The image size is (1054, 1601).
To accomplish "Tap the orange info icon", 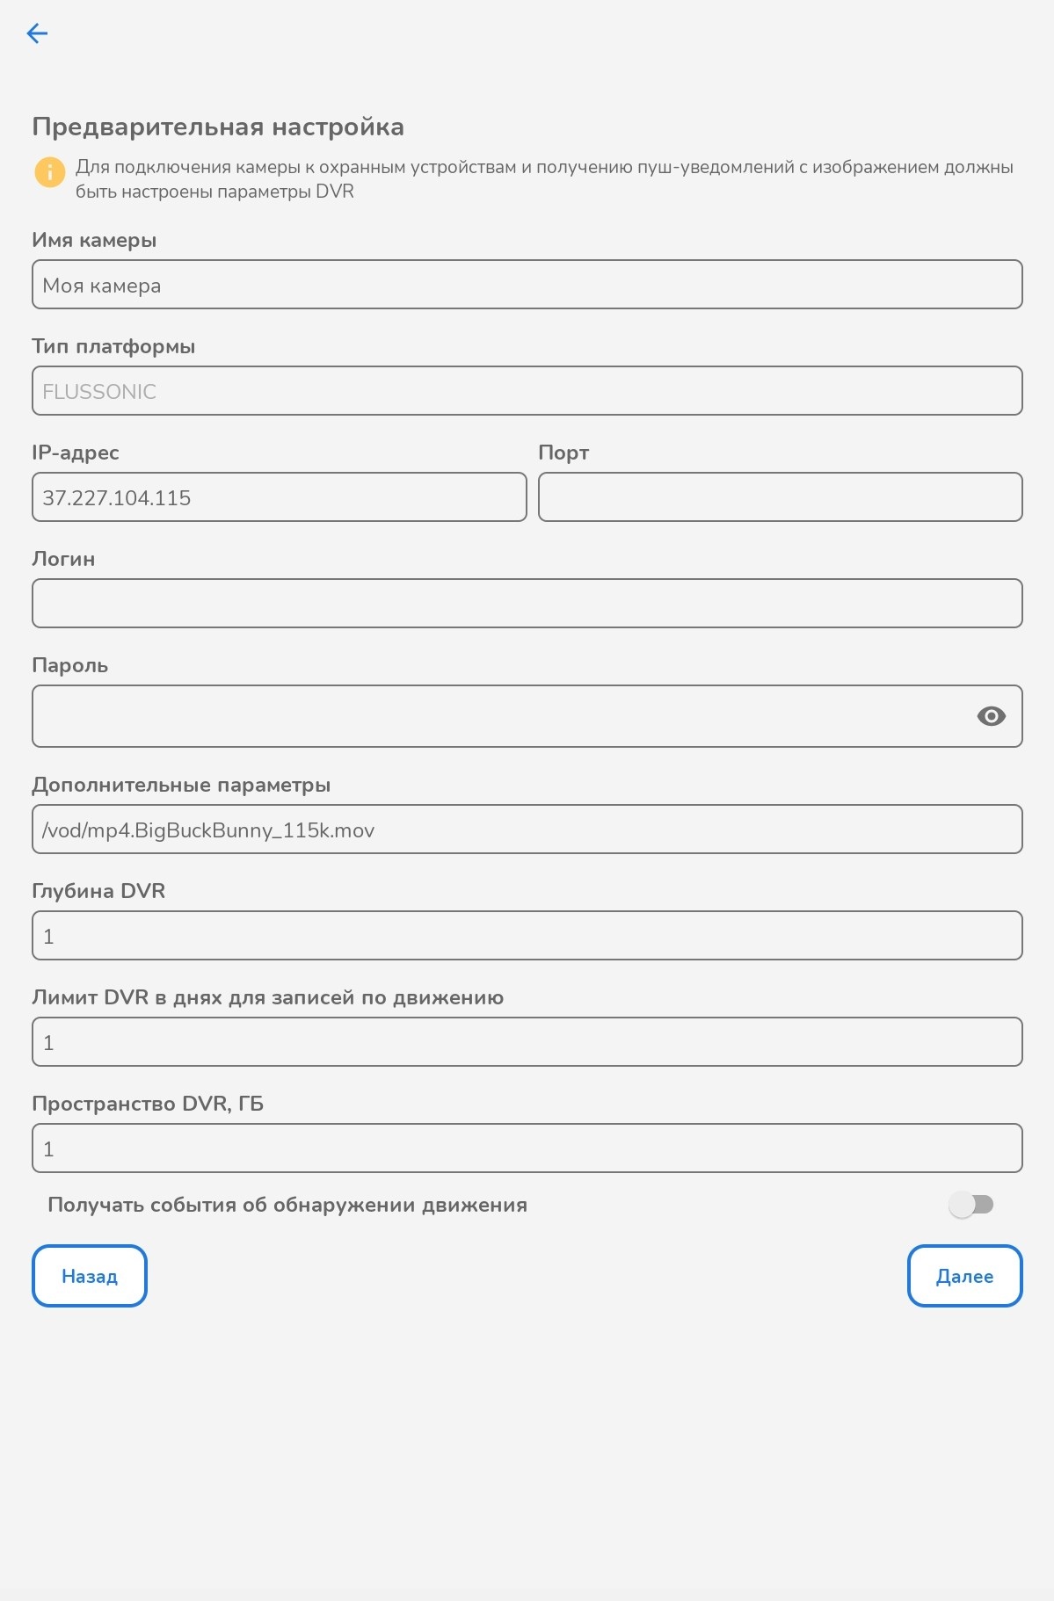I will tap(50, 171).
